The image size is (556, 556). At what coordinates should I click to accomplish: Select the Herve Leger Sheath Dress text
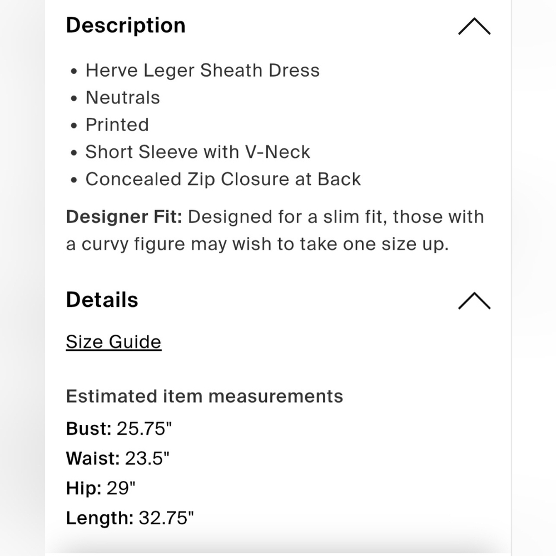pos(202,70)
